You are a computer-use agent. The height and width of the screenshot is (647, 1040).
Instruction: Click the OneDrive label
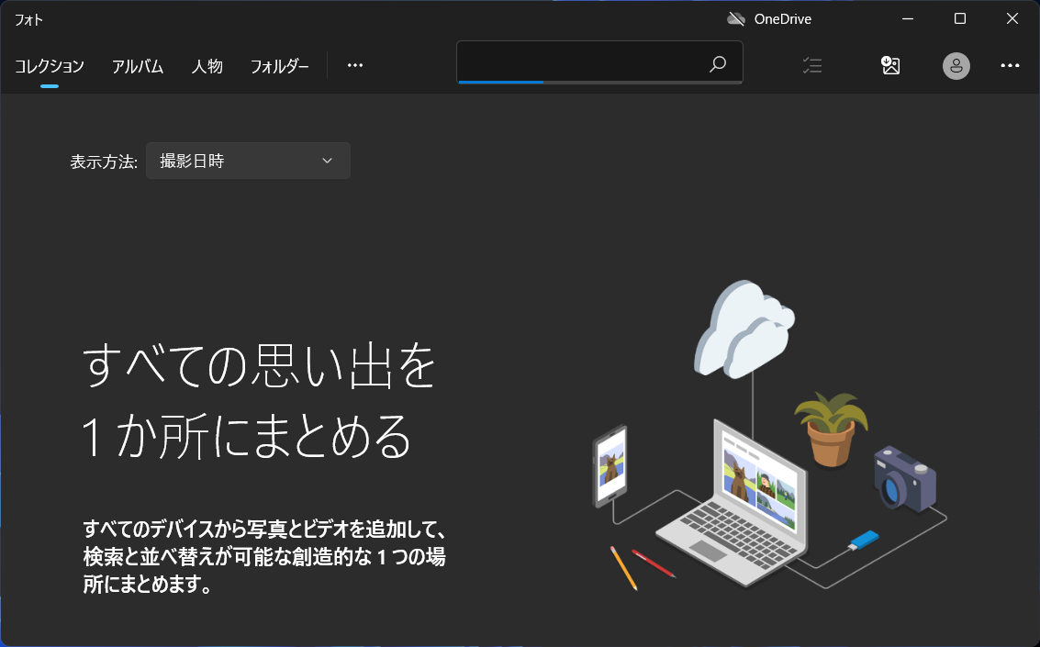click(783, 19)
